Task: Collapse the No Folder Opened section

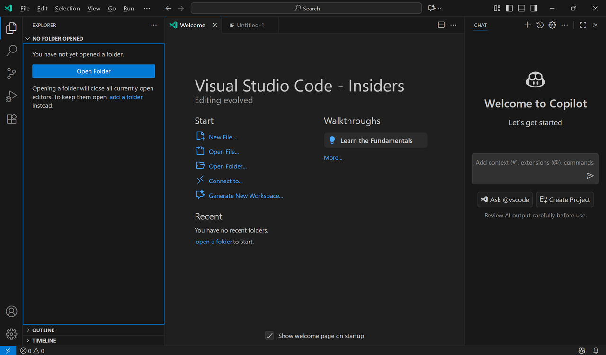Action: click(94, 39)
